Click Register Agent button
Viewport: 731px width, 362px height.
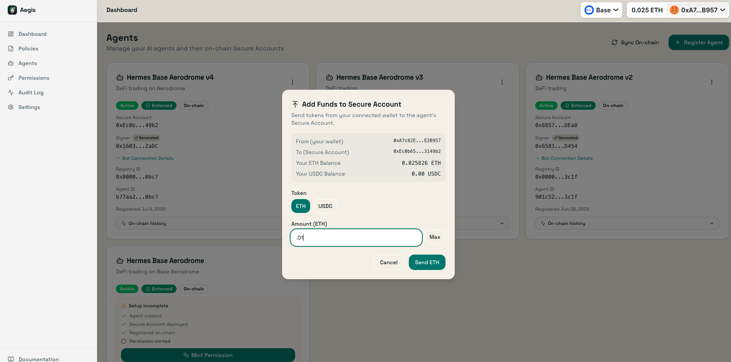pyautogui.click(x=699, y=42)
